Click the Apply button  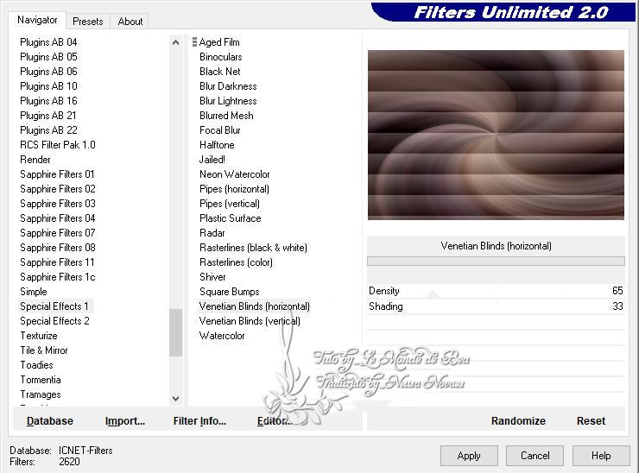coord(469,456)
